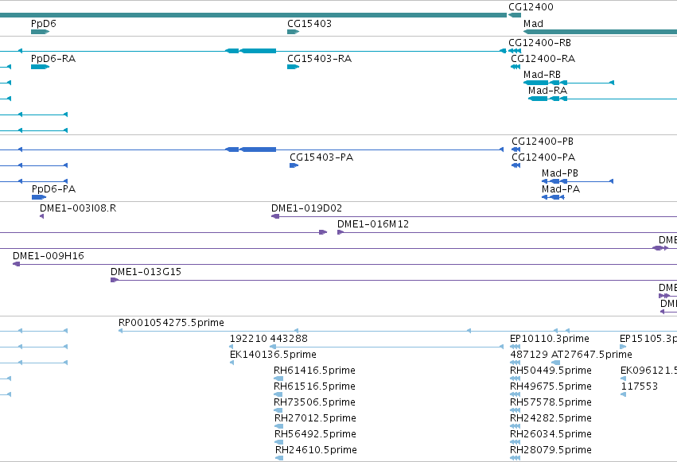Click transcript CG12400-RA label

[543, 59]
